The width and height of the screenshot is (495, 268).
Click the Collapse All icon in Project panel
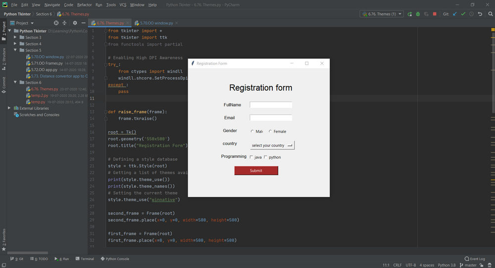64,23
